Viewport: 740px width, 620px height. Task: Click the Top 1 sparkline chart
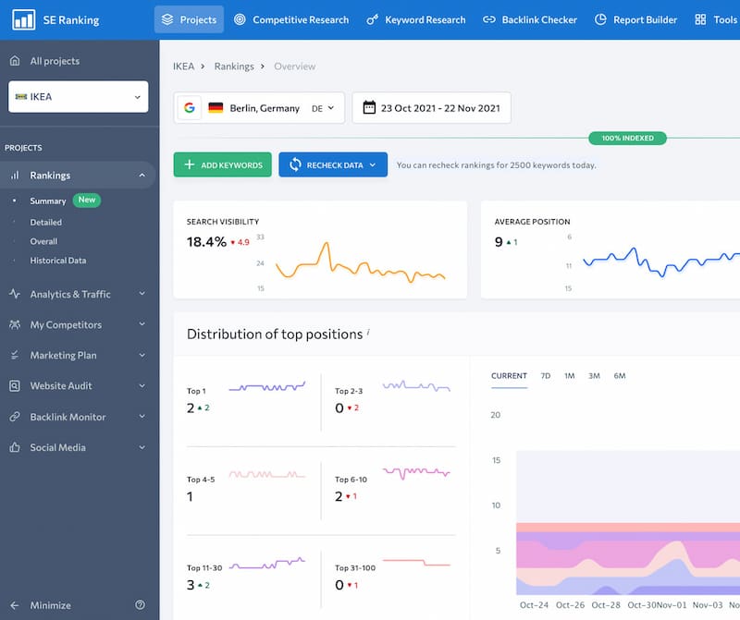267,387
